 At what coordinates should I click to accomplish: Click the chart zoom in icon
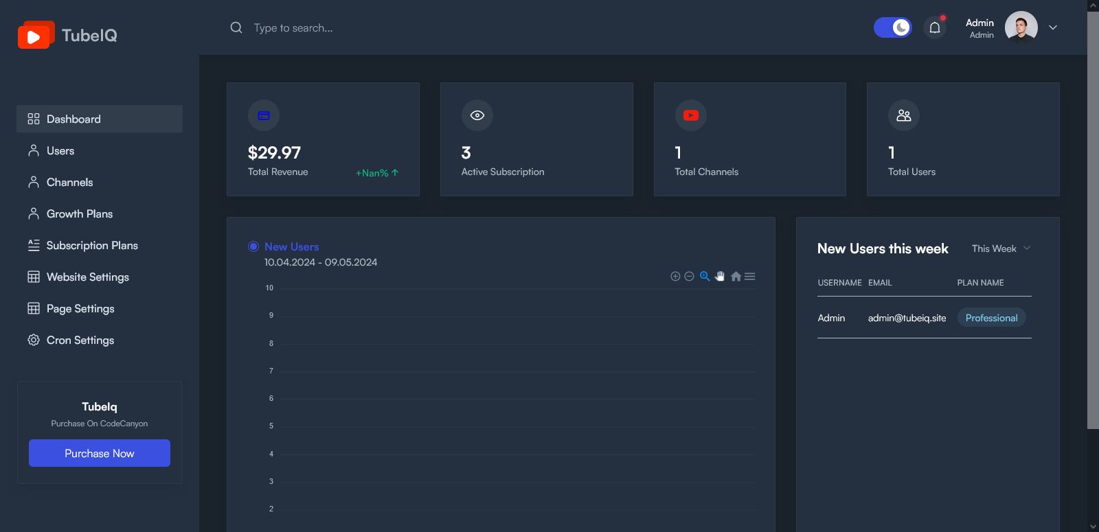(x=675, y=277)
